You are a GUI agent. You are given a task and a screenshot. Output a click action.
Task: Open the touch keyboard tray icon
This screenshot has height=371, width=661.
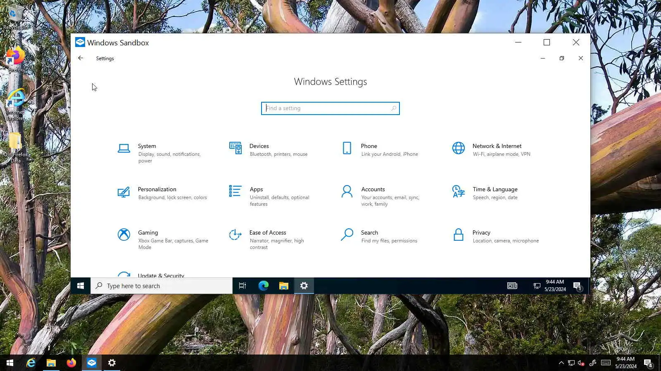tap(606, 363)
